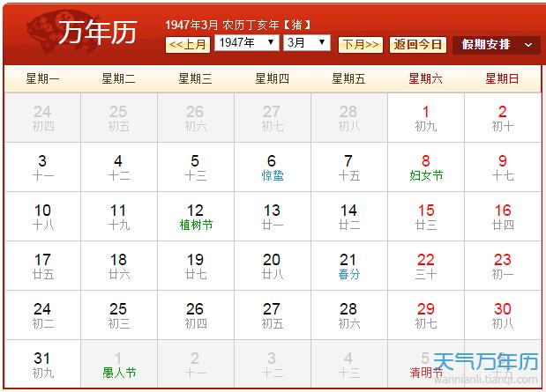Select March 2 初十

coord(503,118)
